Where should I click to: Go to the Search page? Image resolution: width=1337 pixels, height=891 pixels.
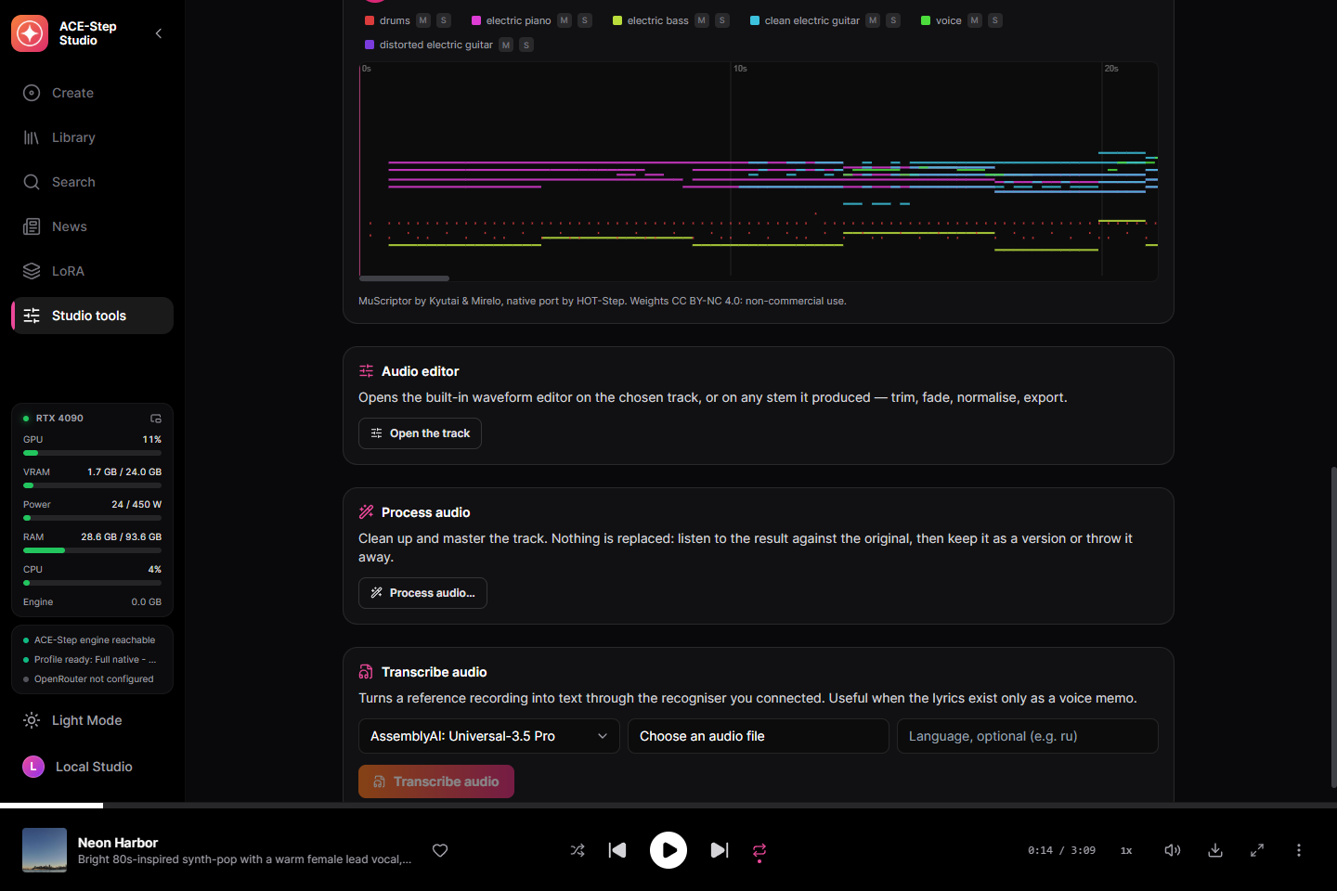[92, 182]
